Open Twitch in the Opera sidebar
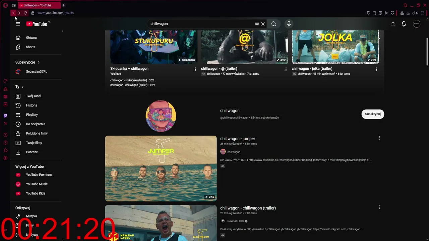This screenshot has height=241, width=429. click(x=5, y=116)
